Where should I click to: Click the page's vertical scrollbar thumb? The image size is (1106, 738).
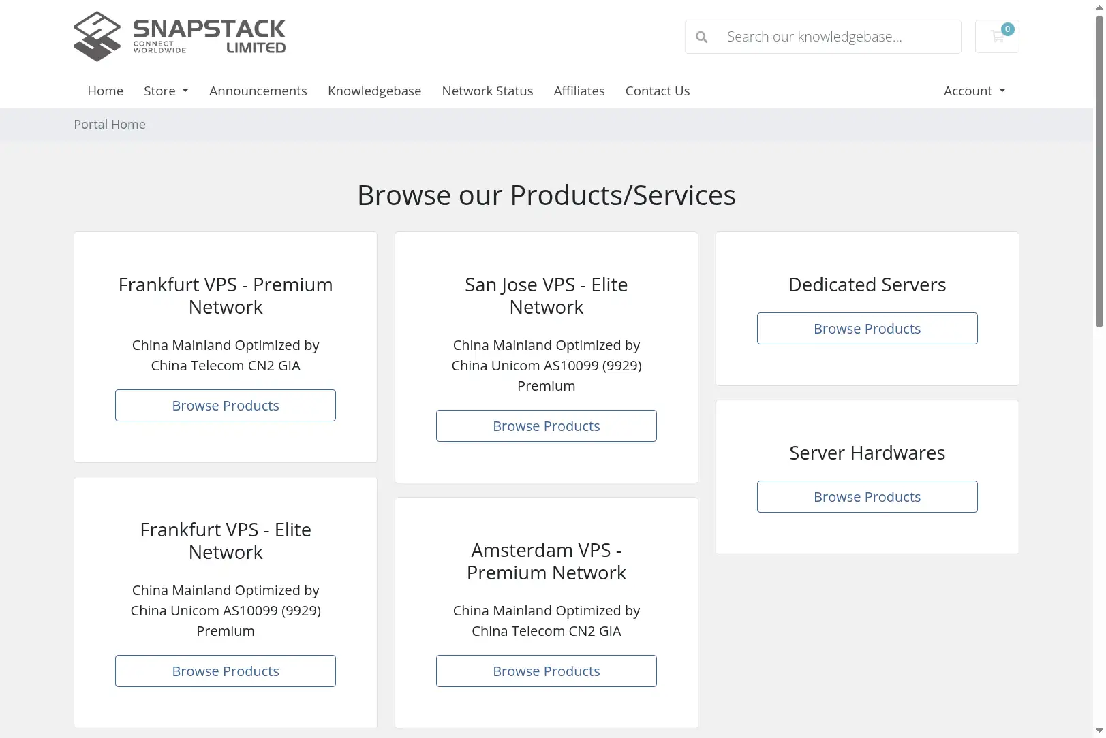1099,170
